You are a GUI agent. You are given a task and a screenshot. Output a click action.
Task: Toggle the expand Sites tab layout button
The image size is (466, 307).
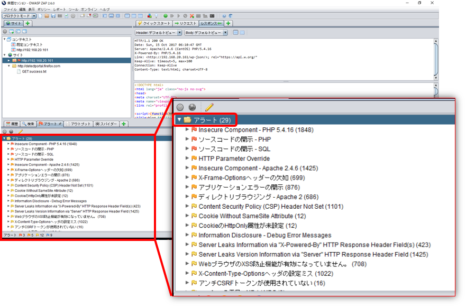pyautogui.click(x=105, y=16)
